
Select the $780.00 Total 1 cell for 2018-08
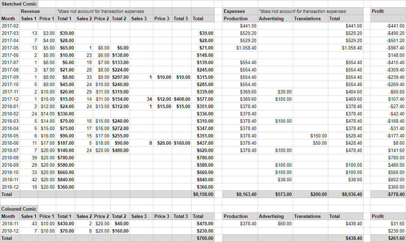(65, 158)
